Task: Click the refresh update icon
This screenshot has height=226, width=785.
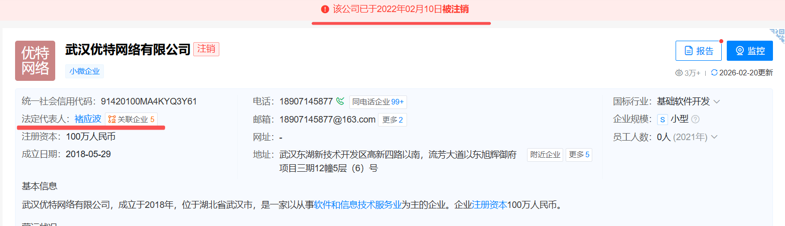Action: coord(714,73)
